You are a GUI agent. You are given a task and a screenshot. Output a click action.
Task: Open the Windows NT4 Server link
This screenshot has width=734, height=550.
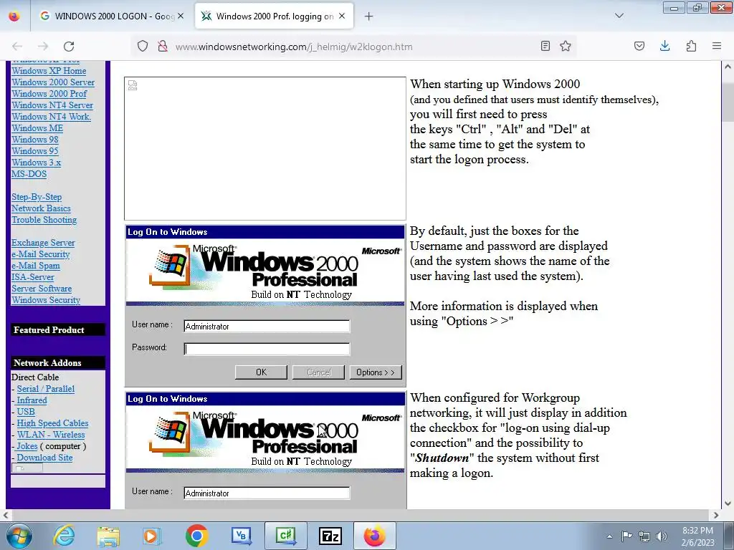tap(52, 105)
